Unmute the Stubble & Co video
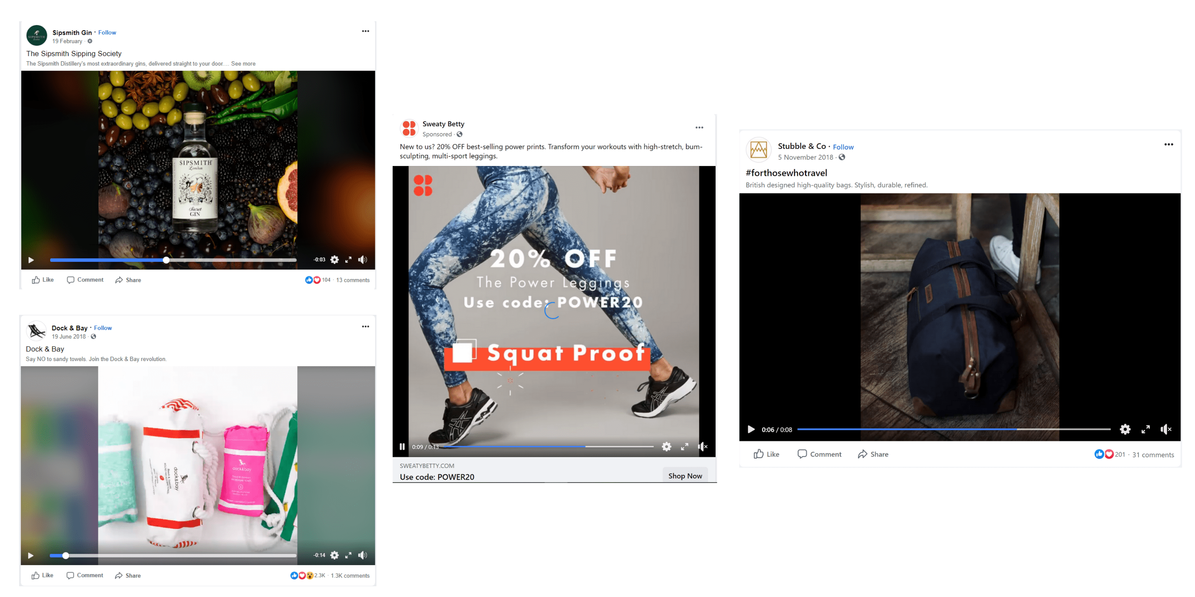 [1166, 429]
